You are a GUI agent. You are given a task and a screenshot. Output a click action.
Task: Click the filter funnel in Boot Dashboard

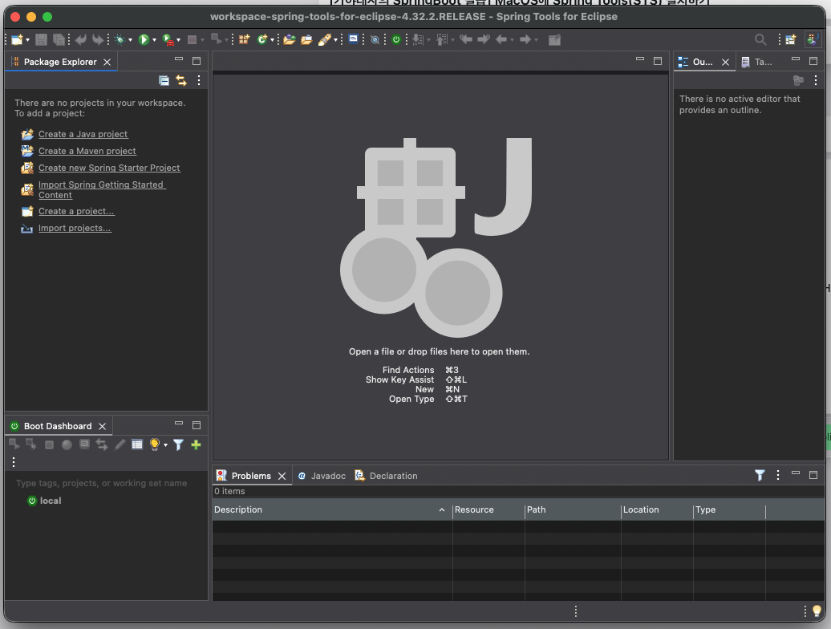pyautogui.click(x=179, y=444)
